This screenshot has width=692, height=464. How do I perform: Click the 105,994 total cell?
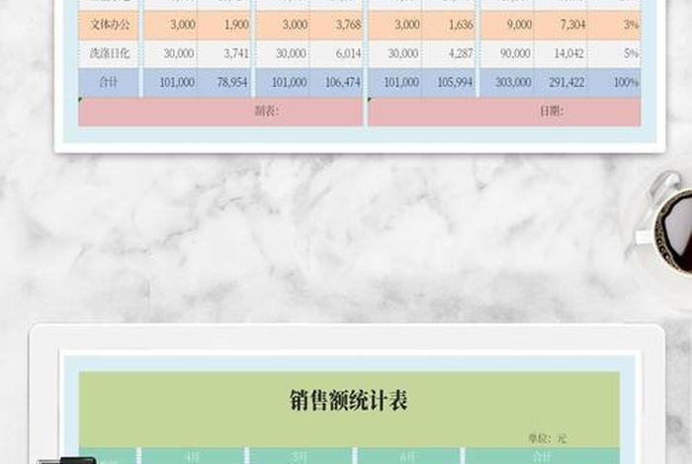pos(448,82)
